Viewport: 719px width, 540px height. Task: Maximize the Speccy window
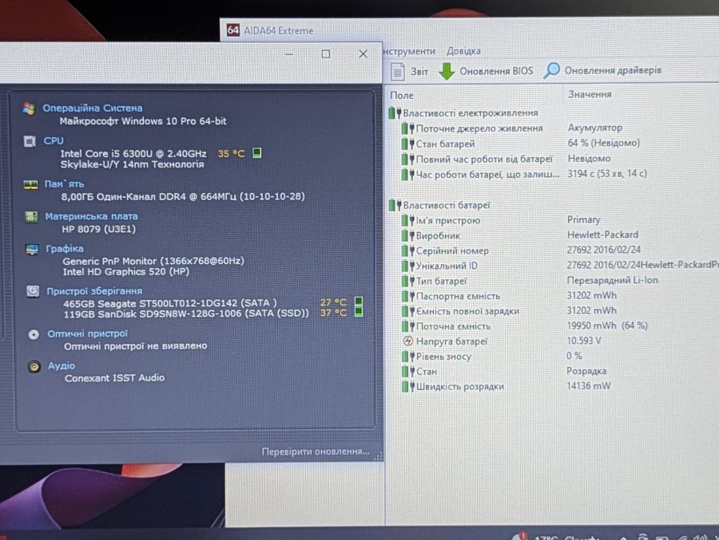pyautogui.click(x=326, y=54)
